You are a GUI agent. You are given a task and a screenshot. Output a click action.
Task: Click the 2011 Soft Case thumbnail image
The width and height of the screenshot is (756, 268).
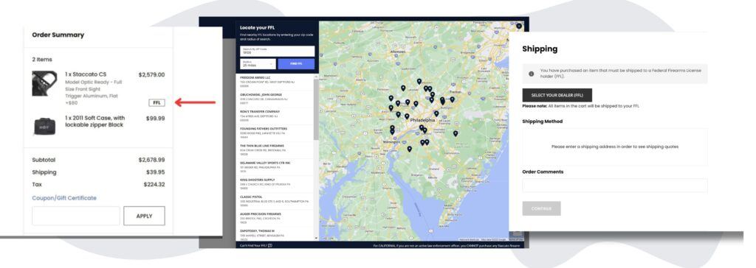pos(44,126)
